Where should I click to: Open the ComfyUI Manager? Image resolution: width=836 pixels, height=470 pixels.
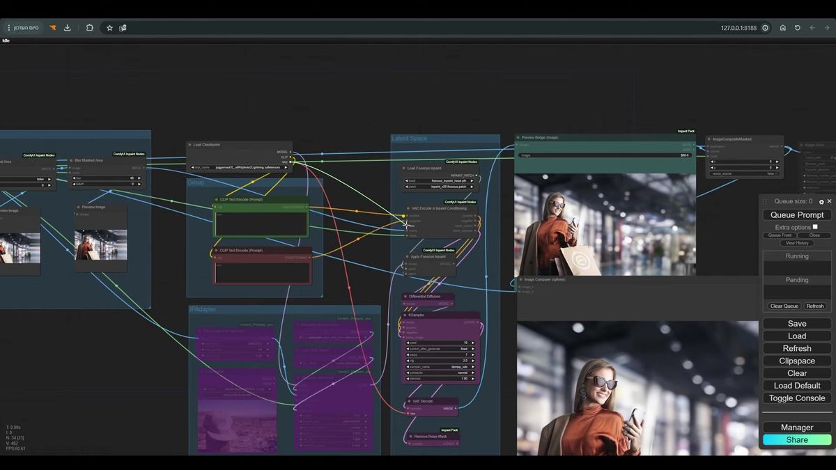pyautogui.click(x=797, y=428)
